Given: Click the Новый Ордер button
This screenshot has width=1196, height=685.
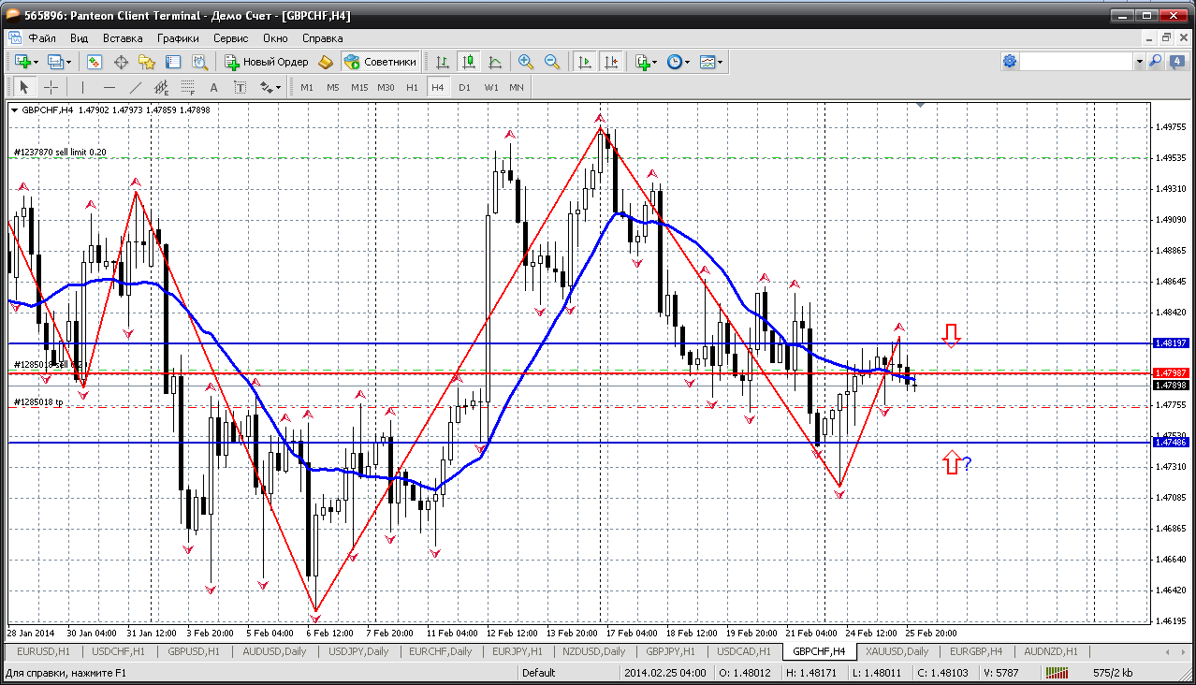Looking at the screenshot, I should (x=267, y=62).
